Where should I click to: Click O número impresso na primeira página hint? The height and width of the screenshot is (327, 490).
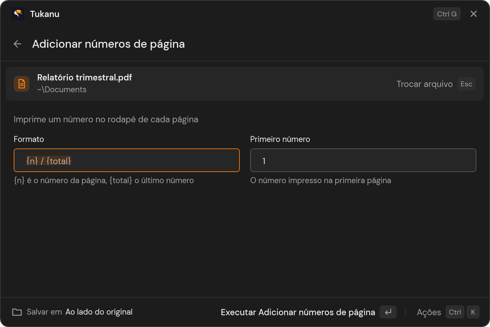[x=320, y=181]
